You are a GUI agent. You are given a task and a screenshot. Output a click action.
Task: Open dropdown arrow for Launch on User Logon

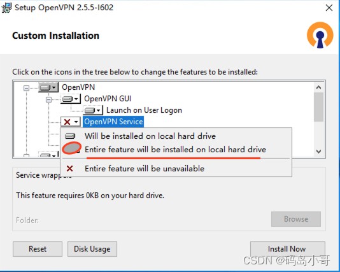(99, 110)
